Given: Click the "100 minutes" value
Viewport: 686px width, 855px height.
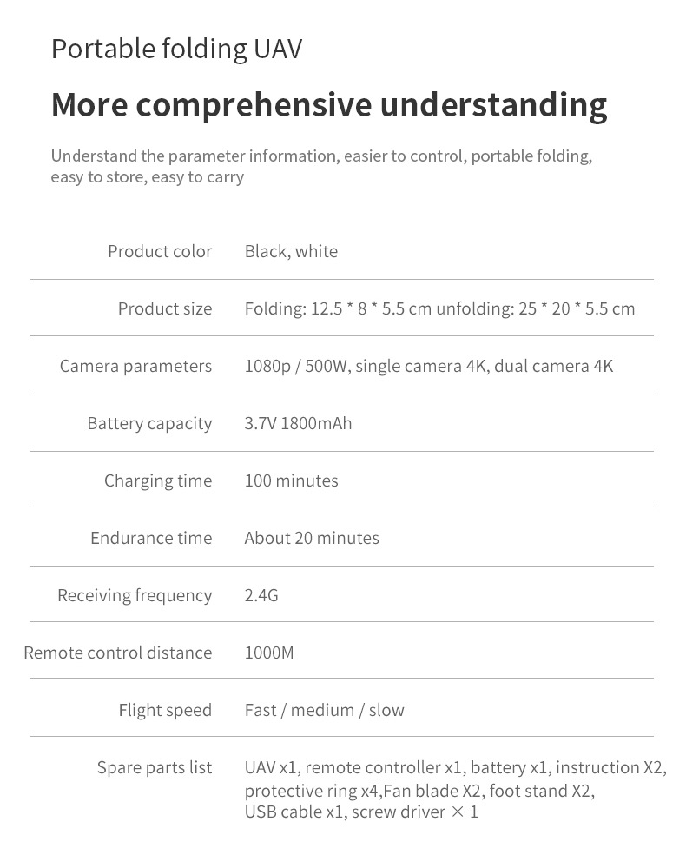Looking at the screenshot, I should (x=291, y=481).
